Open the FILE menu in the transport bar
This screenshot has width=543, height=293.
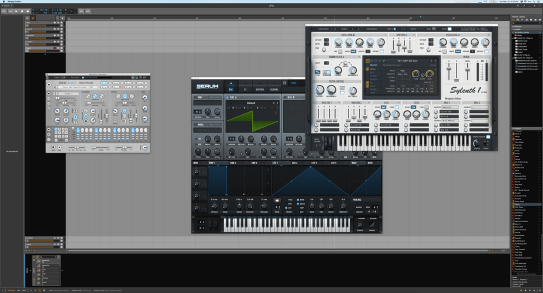(x=4, y=11)
